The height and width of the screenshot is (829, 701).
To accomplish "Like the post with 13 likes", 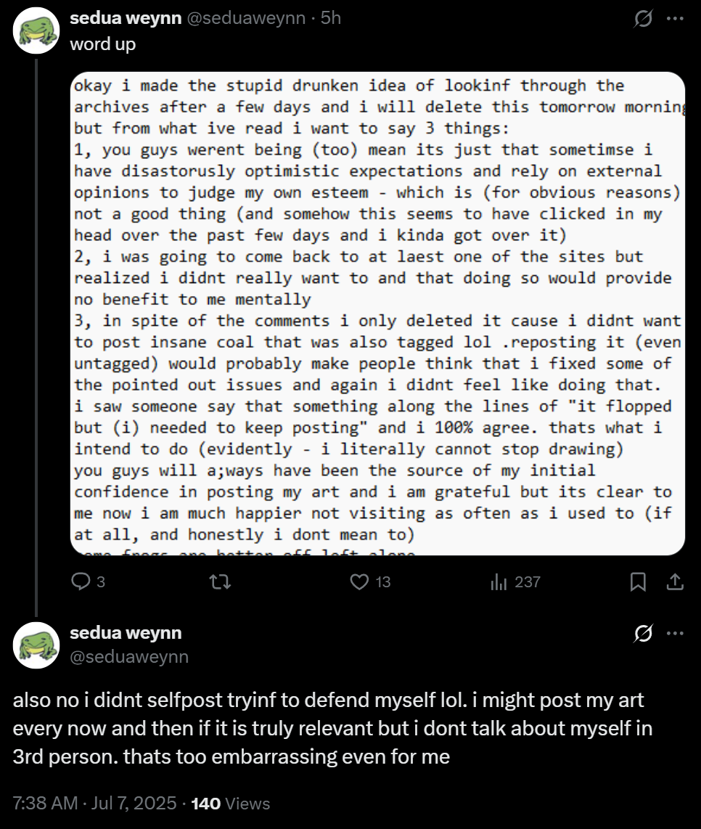I will click(358, 581).
